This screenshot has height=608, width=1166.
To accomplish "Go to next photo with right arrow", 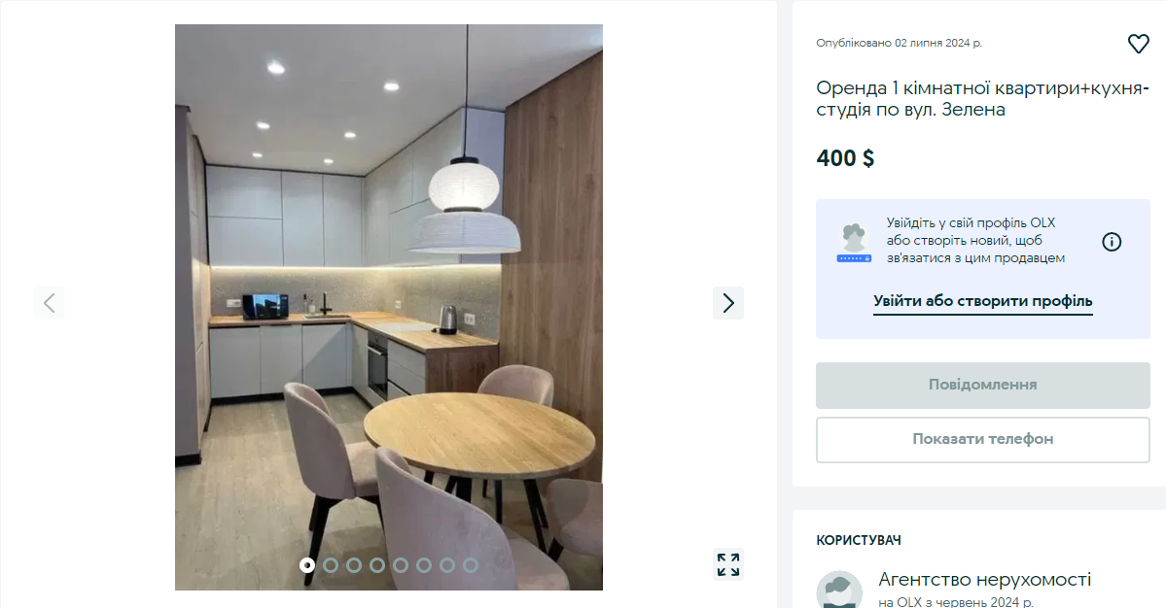I will point(728,303).
